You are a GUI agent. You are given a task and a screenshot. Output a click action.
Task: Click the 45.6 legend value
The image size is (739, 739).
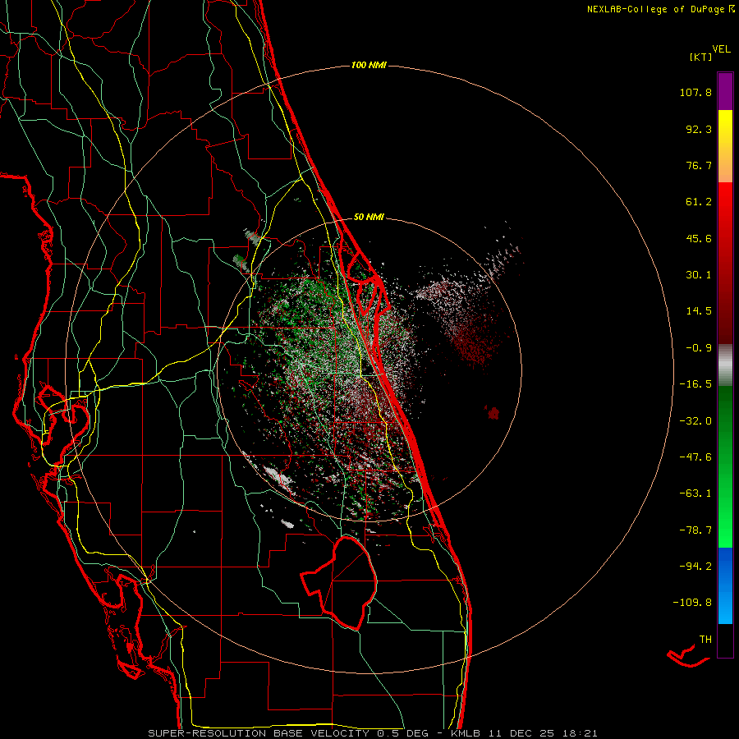point(699,238)
